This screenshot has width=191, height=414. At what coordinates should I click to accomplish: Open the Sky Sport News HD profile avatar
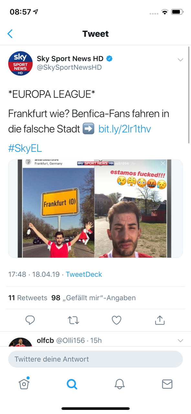(x=20, y=63)
